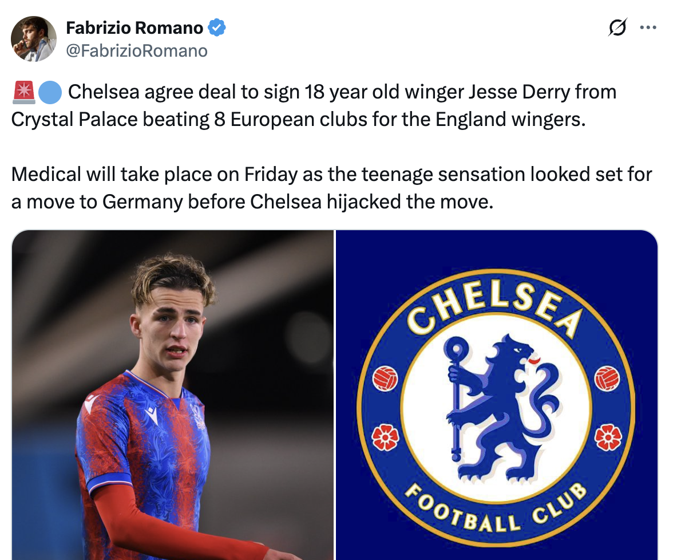Click the left red football on crest
Viewport: 673px width, 560px height.
(385, 379)
